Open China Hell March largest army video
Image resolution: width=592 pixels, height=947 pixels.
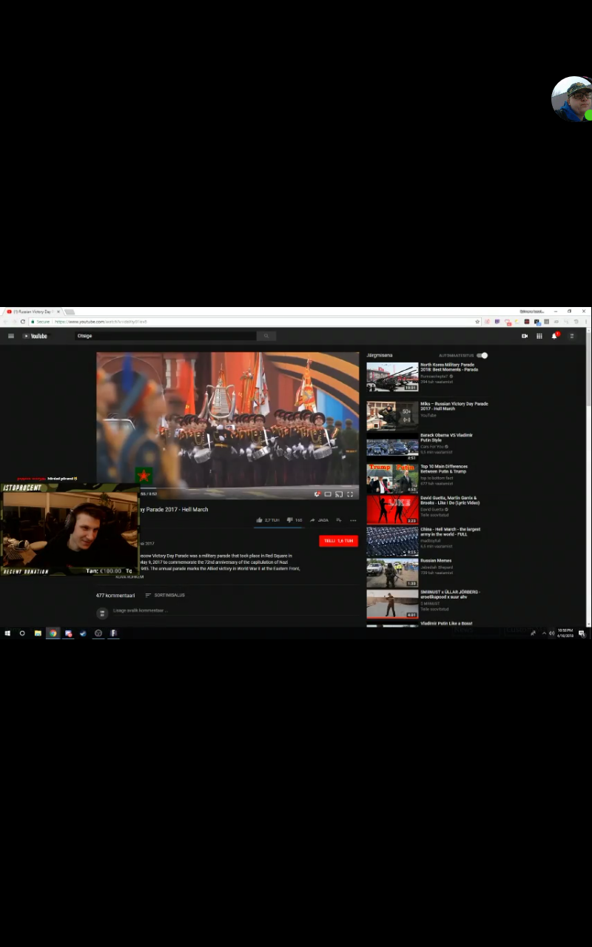450,532
